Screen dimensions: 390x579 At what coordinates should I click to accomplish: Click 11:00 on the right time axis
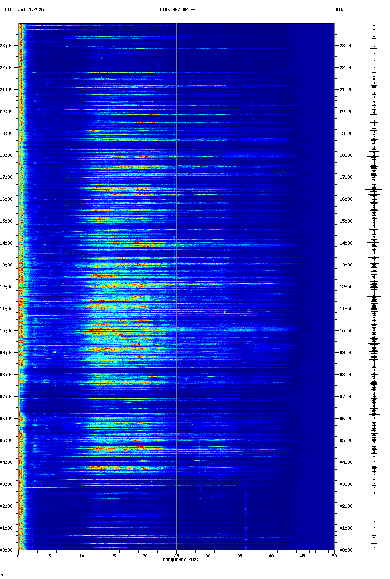click(346, 309)
